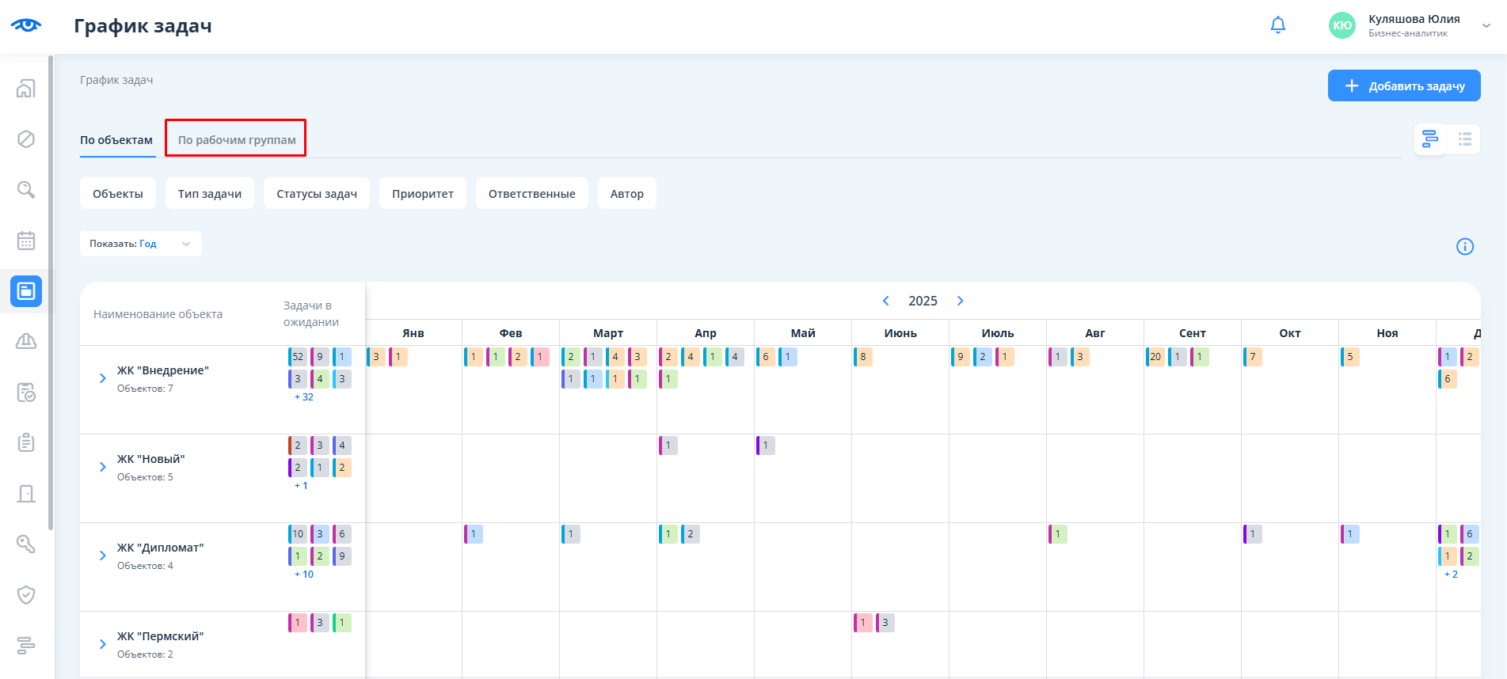Go to next year after 2025
Viewport: 1507px width, 679px height.
(x=960, y=301)
